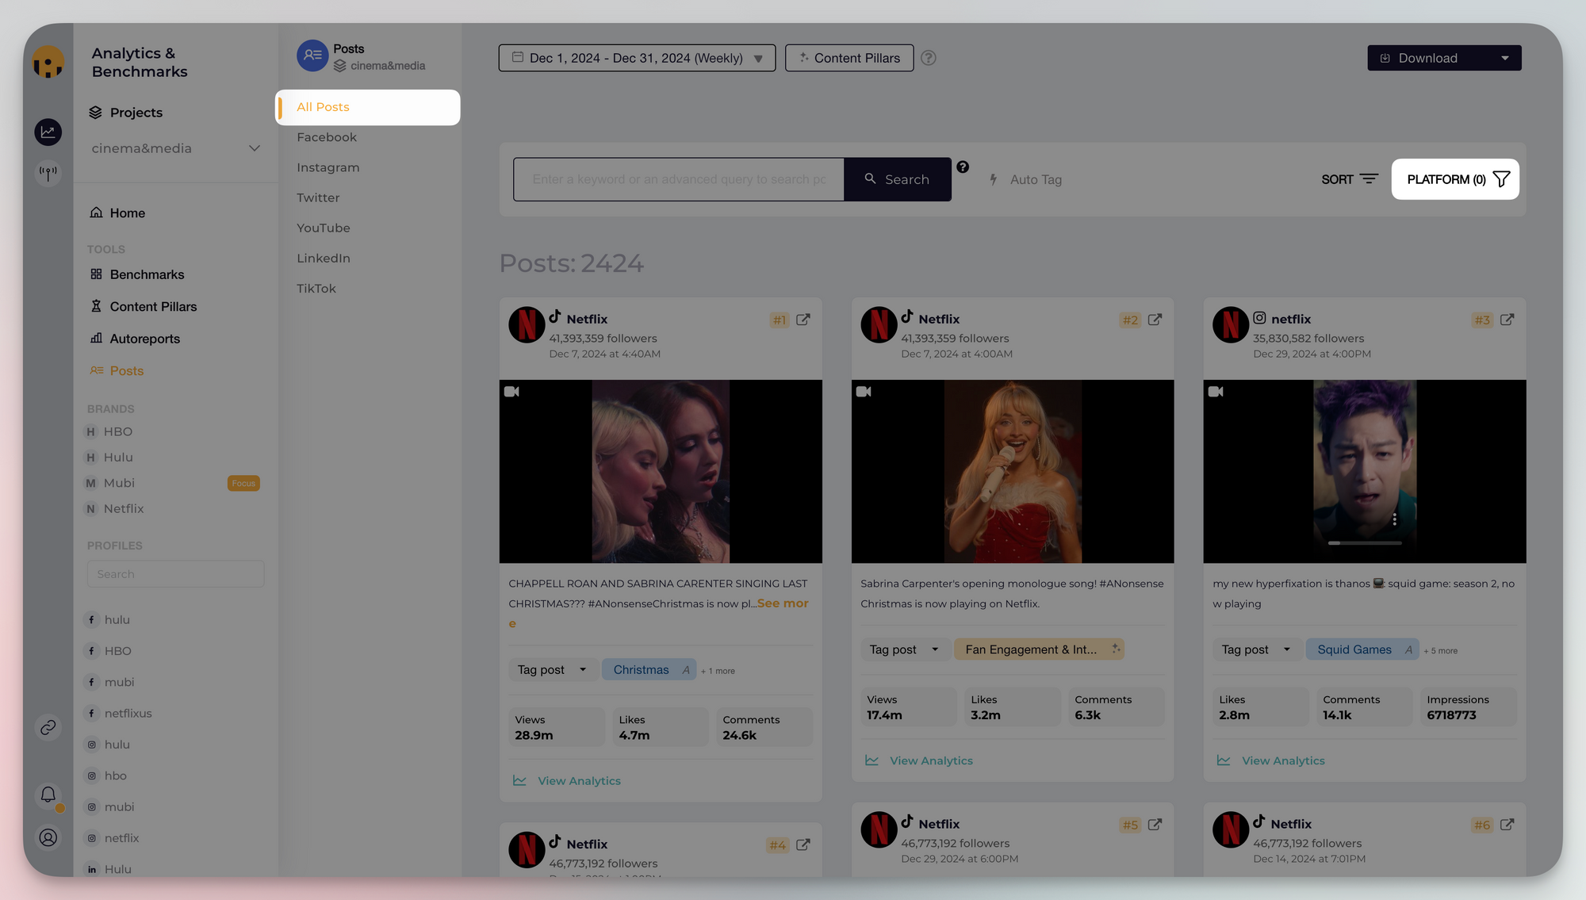Viewport: 1586px width, 900px height.
Task: Click the link integrations icon in left rail
Action: (48, 727)
